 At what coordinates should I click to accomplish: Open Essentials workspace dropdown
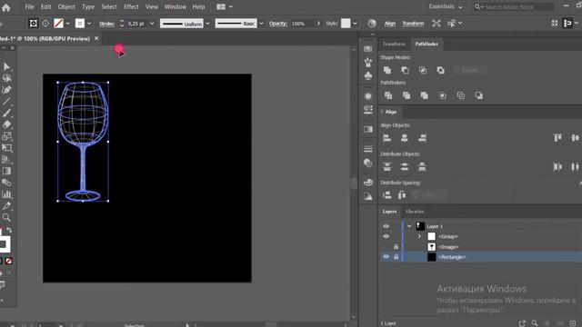point(446,6)
